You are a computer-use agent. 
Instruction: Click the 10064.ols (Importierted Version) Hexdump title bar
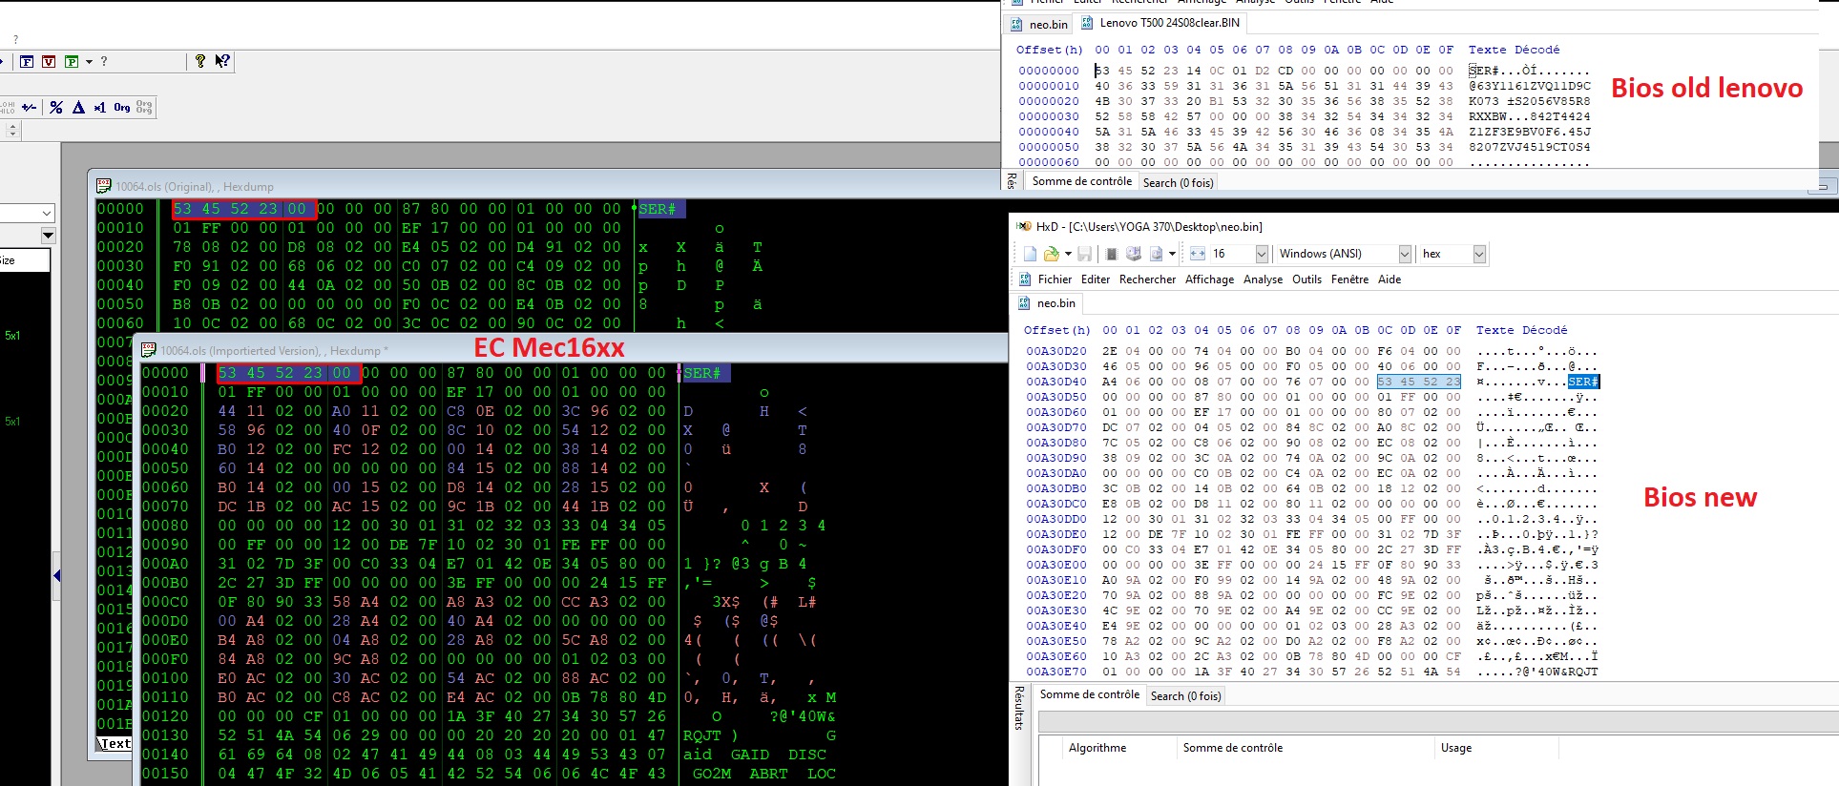coord(573,350)
